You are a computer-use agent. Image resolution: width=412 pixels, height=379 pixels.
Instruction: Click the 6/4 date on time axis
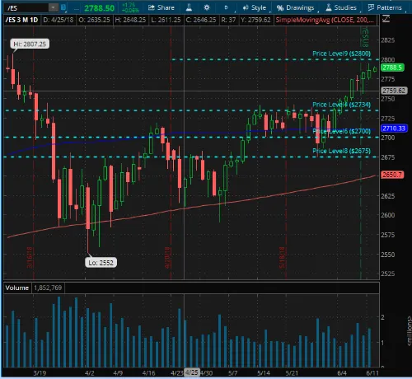[x=342, y=373]
